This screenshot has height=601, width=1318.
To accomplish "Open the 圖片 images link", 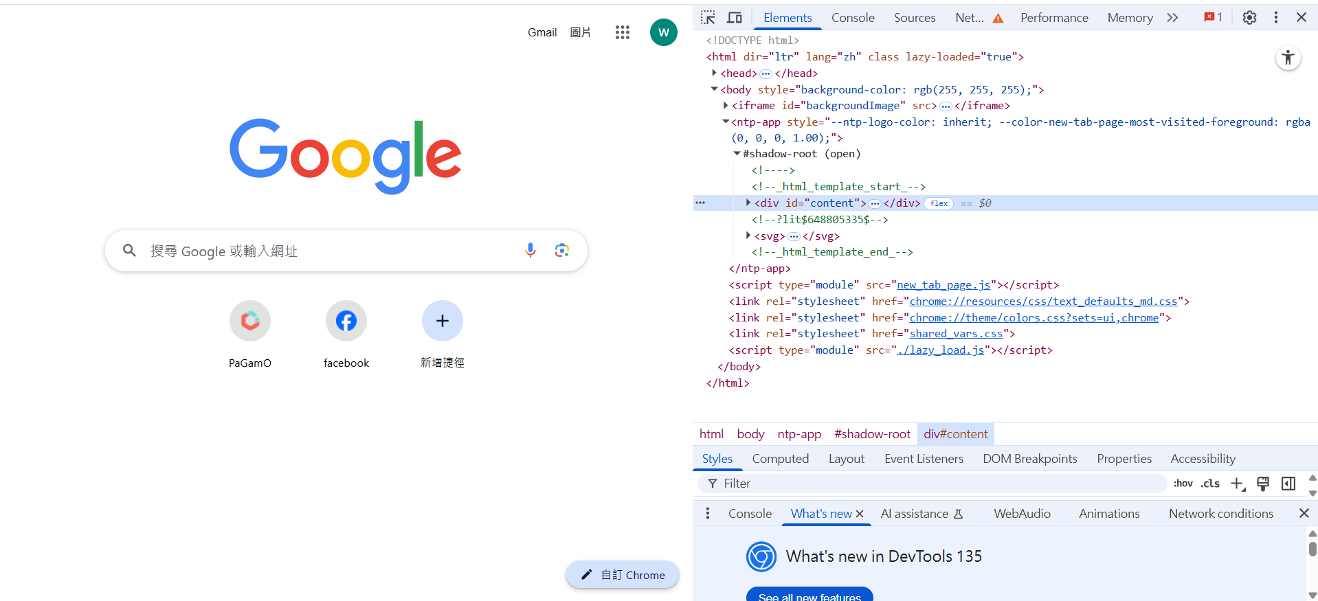I will pyautogui.click(x=581, y=32).
